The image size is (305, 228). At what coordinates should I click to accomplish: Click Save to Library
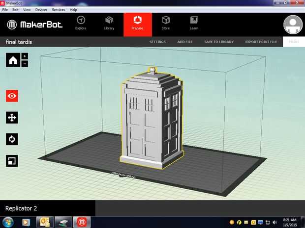tap(219, 42)
